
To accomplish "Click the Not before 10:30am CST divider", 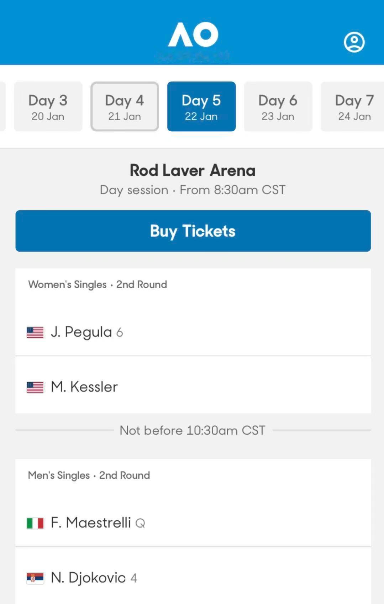I will [193, 430].
